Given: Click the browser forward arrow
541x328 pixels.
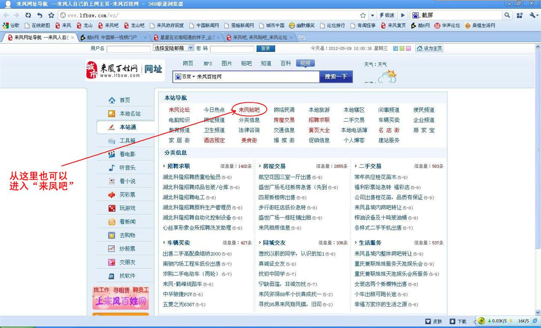Looking at the screenshot, I should [16, 15].
